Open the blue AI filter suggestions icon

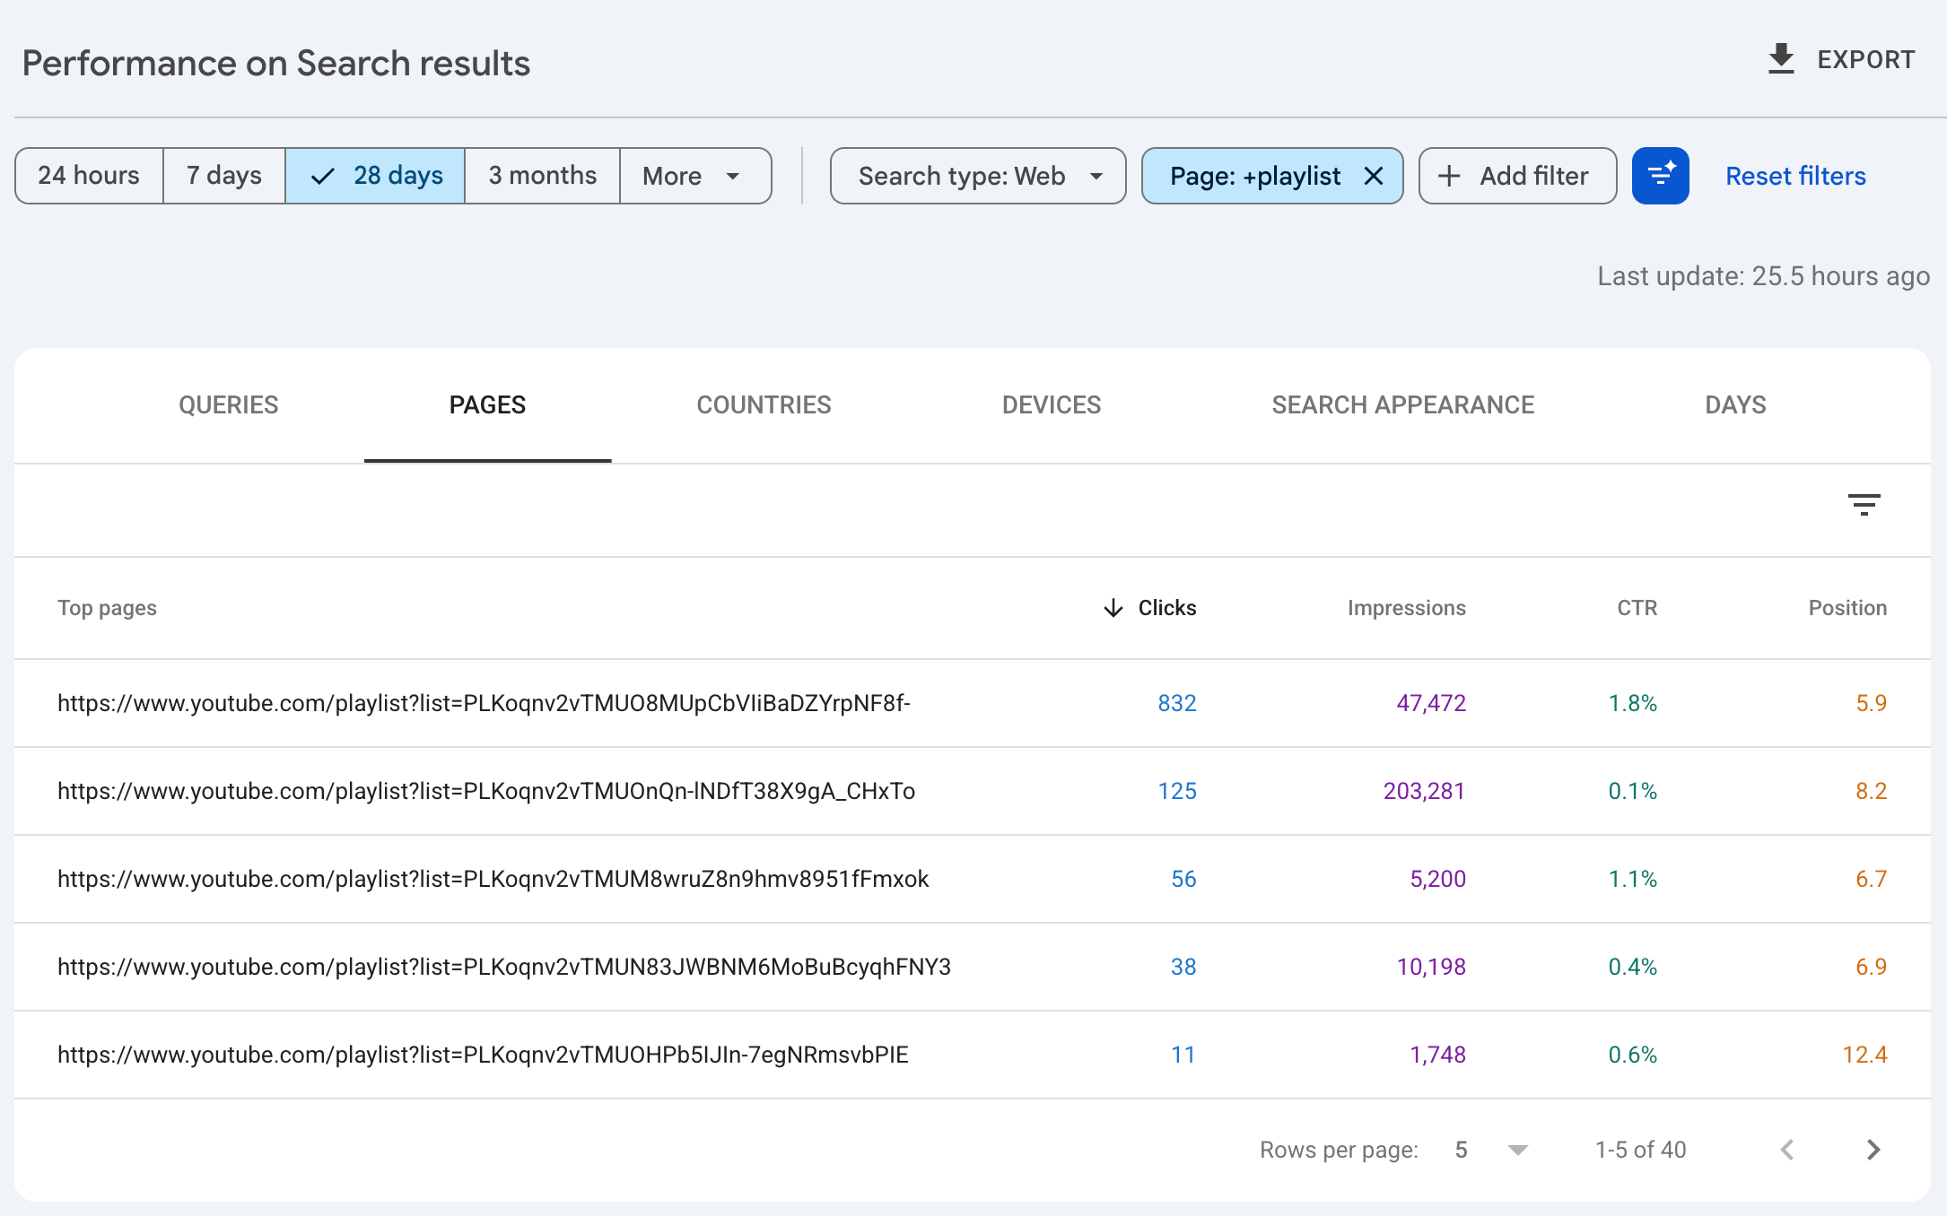1661,176
